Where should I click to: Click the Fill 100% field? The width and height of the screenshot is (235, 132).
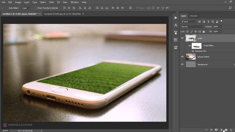216,32
